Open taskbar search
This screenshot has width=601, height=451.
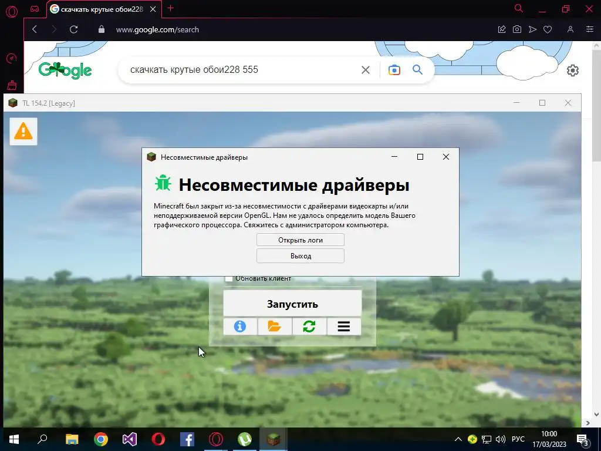[x=42, y=439]
